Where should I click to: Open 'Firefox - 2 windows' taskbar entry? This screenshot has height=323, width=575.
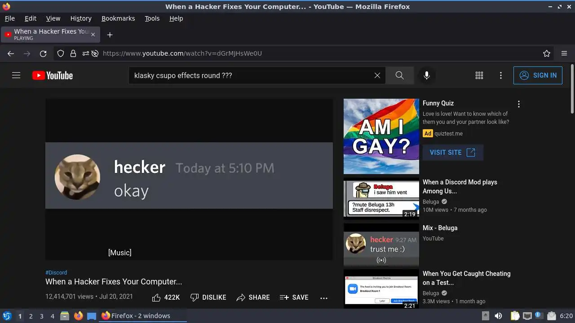(x=143, y=316)
